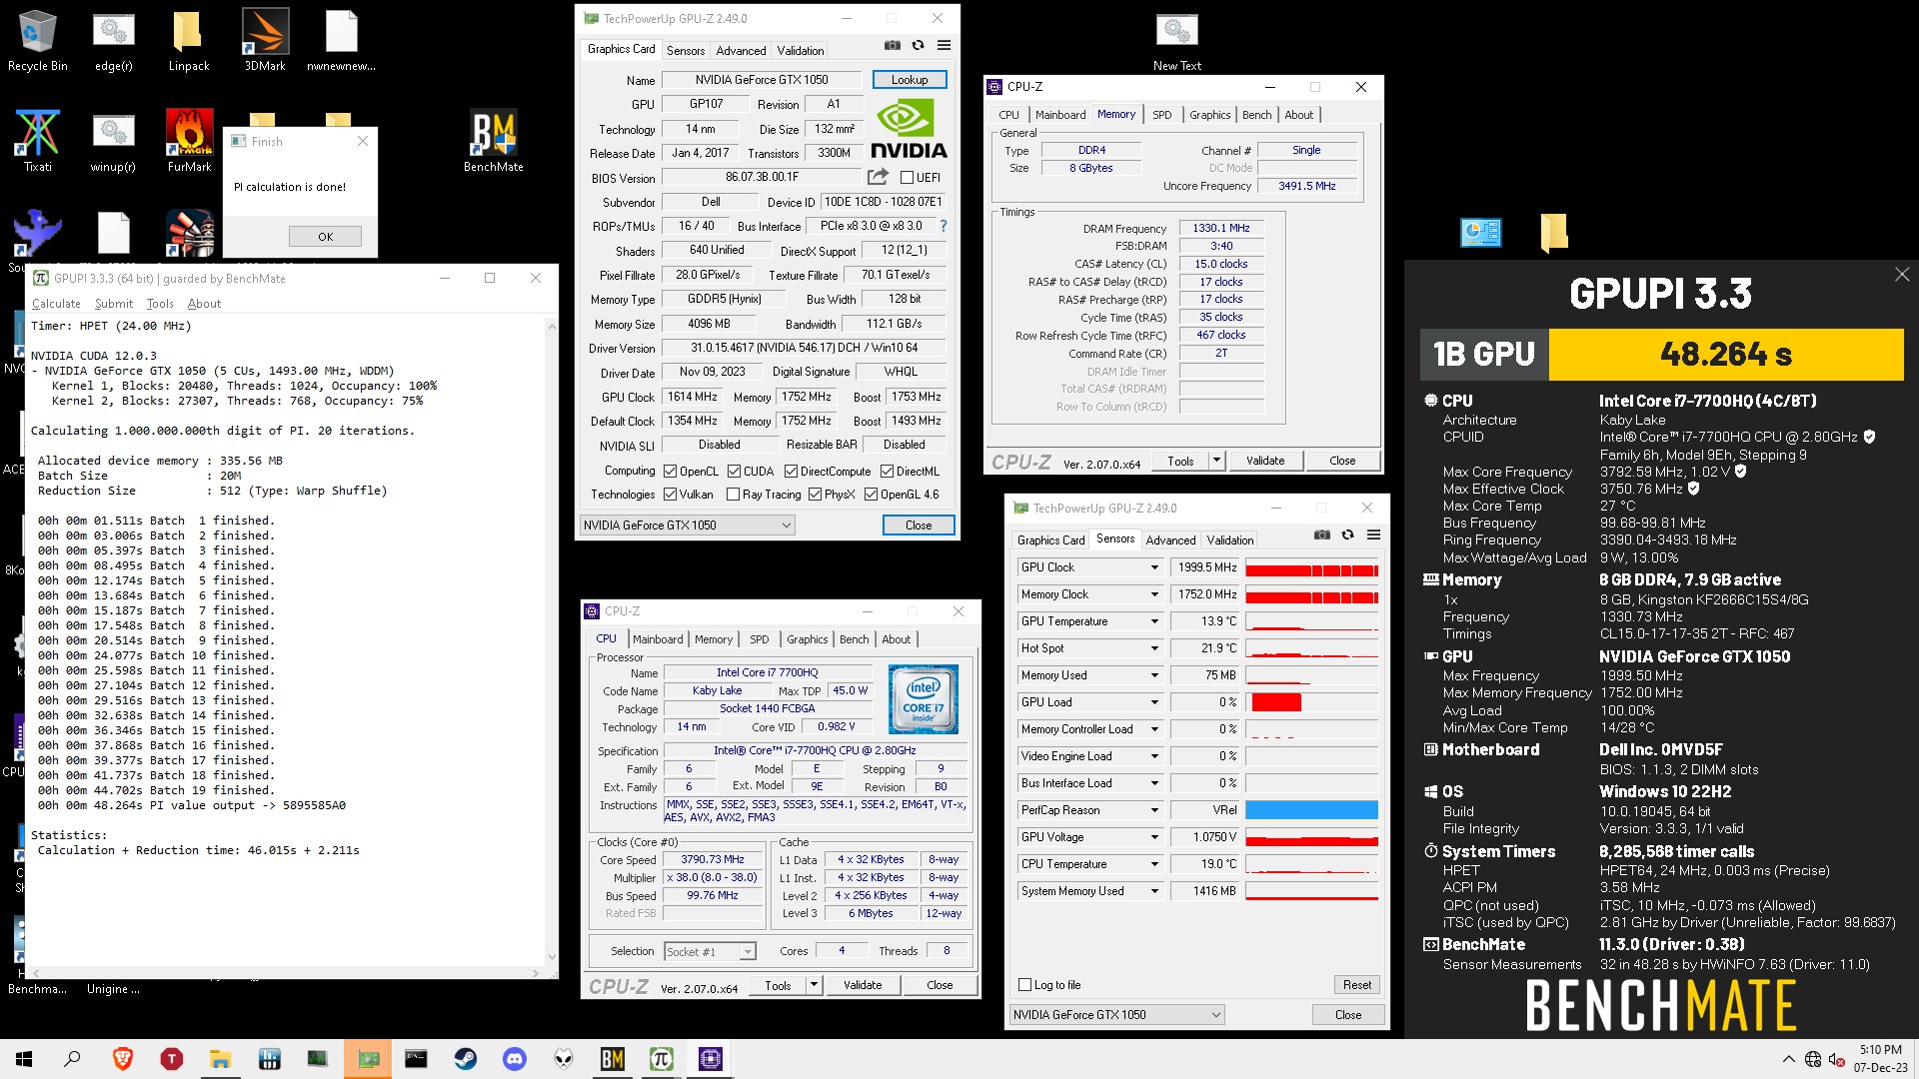Enable the Log to file checkbox

[1024, 985]
